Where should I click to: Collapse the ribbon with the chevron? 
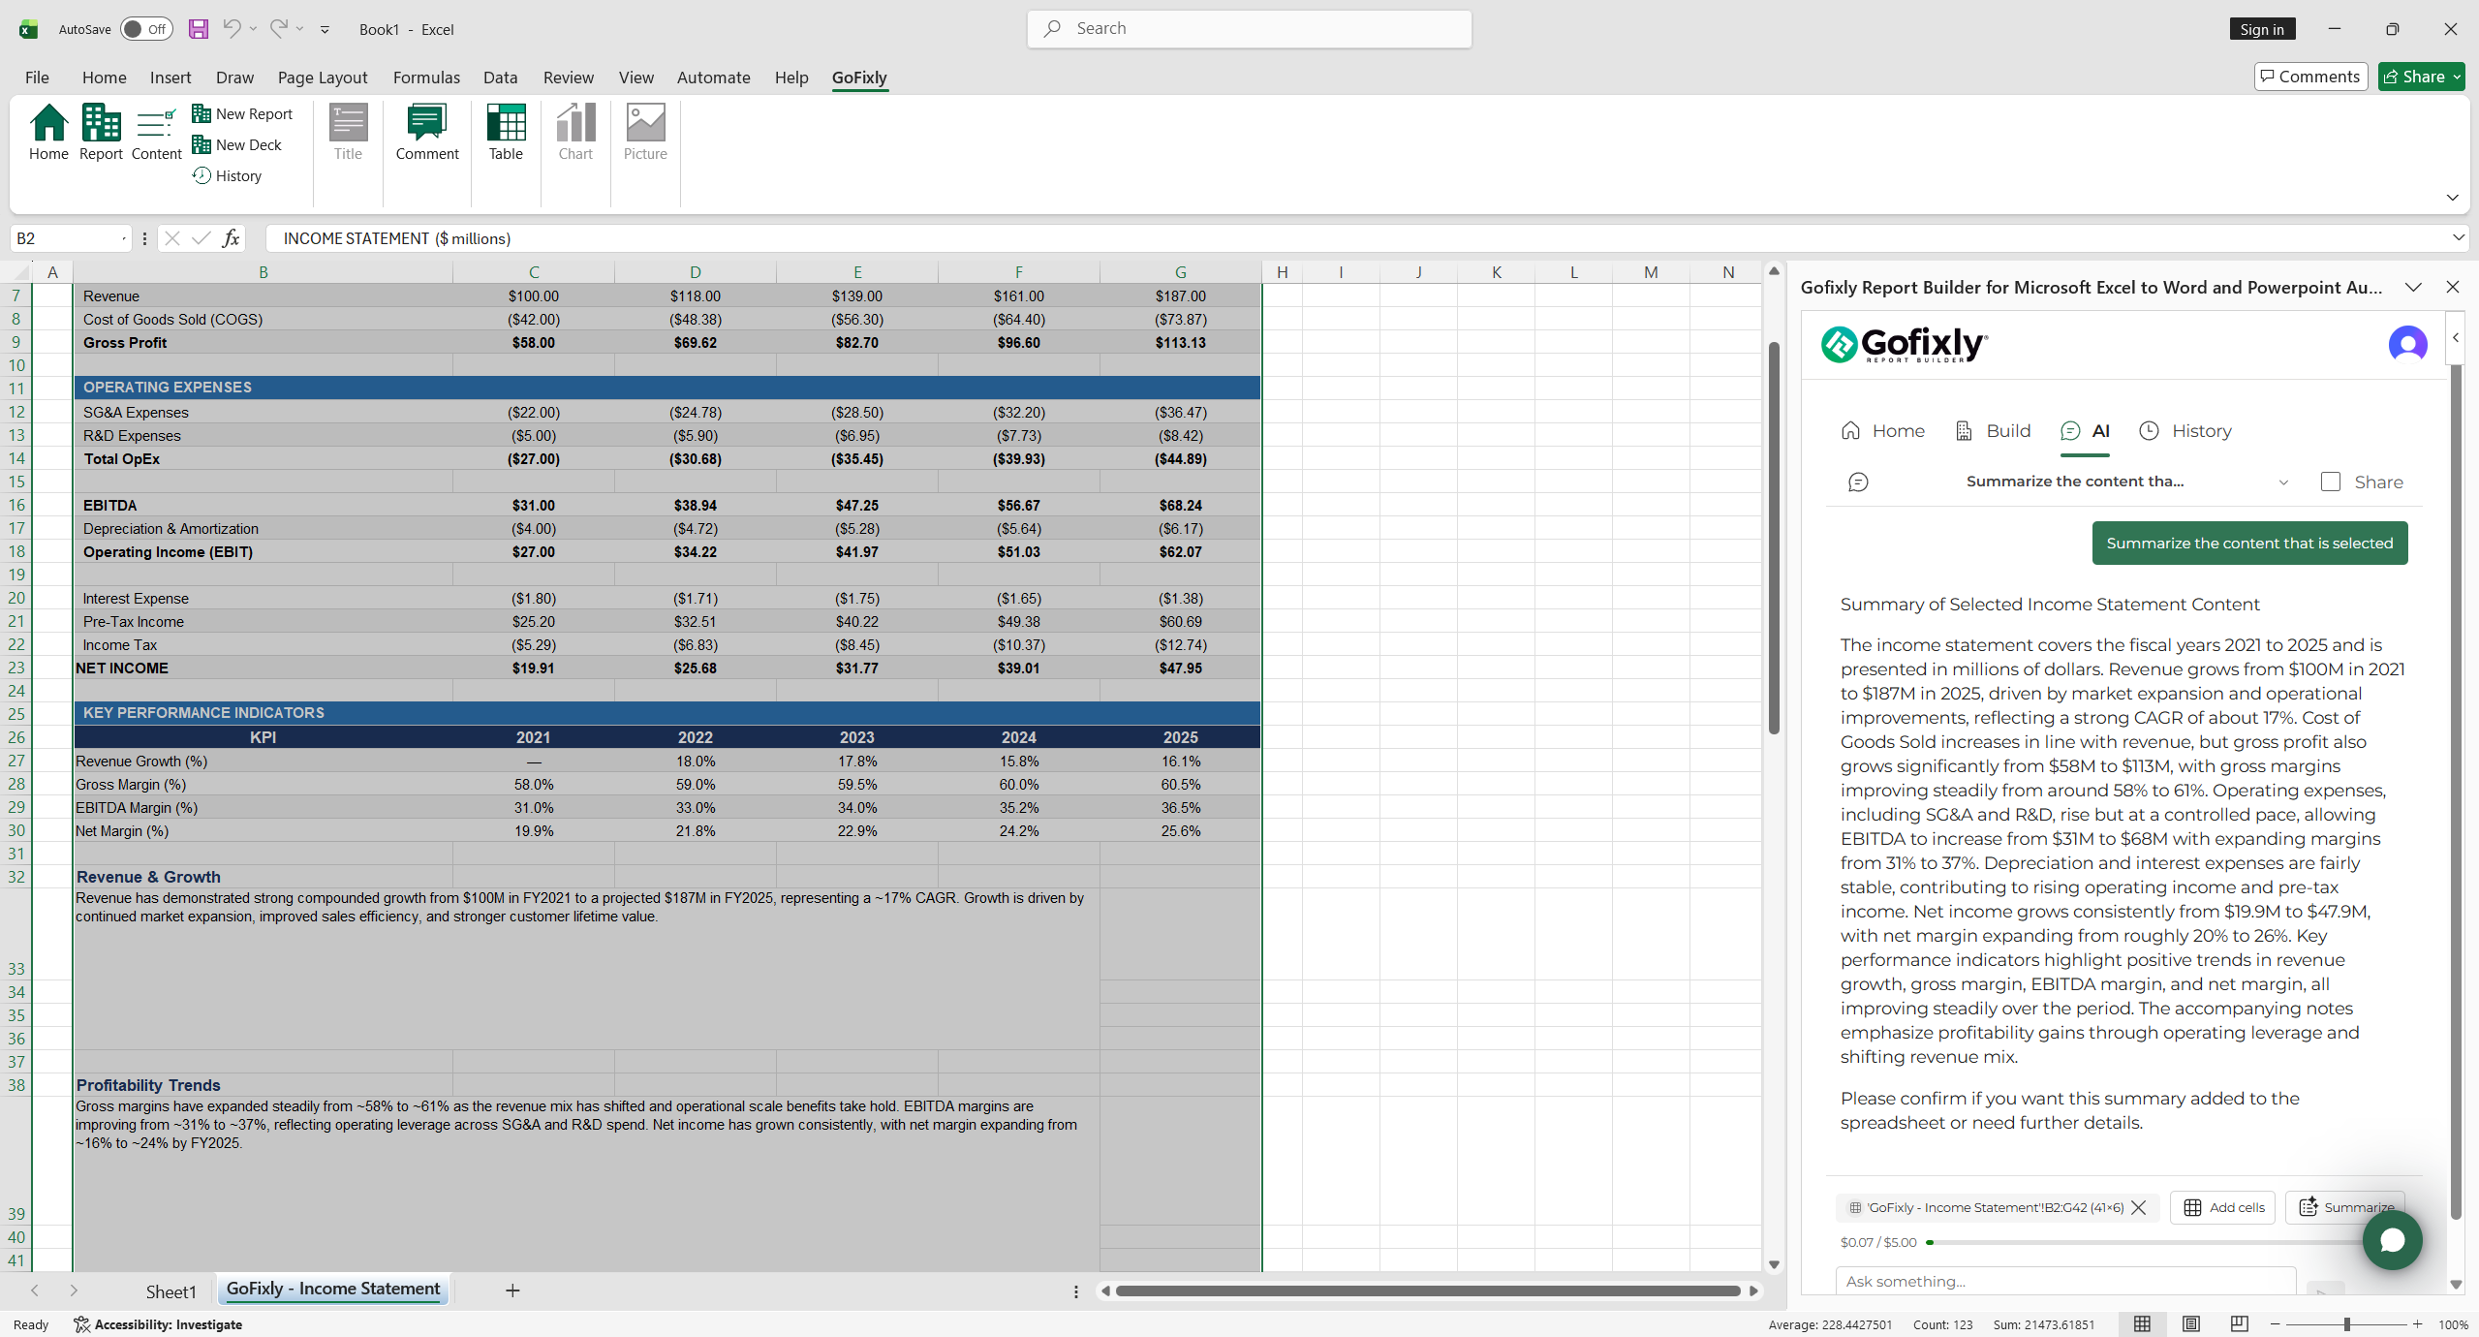2452,198
